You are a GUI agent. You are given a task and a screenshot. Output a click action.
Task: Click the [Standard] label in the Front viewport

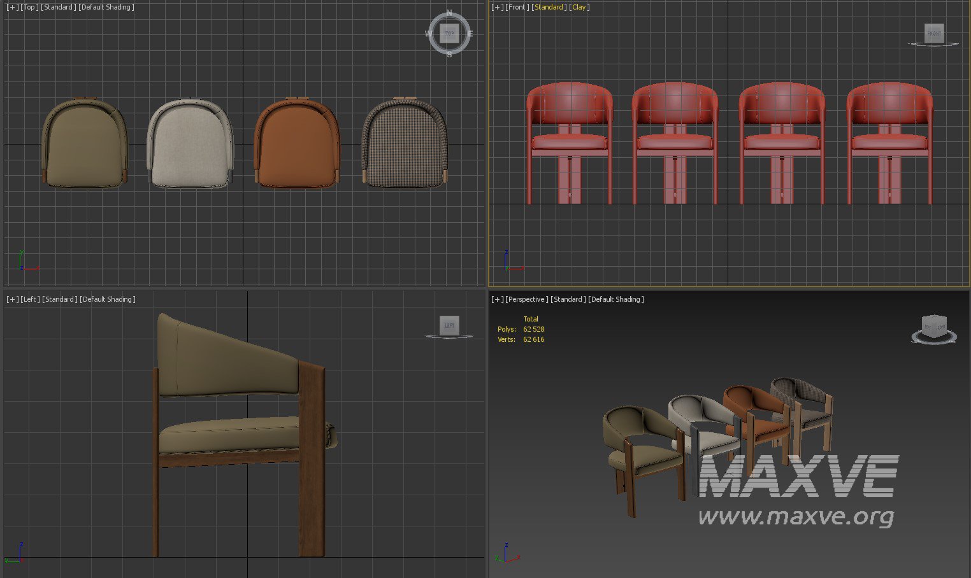tap(549, 7)
